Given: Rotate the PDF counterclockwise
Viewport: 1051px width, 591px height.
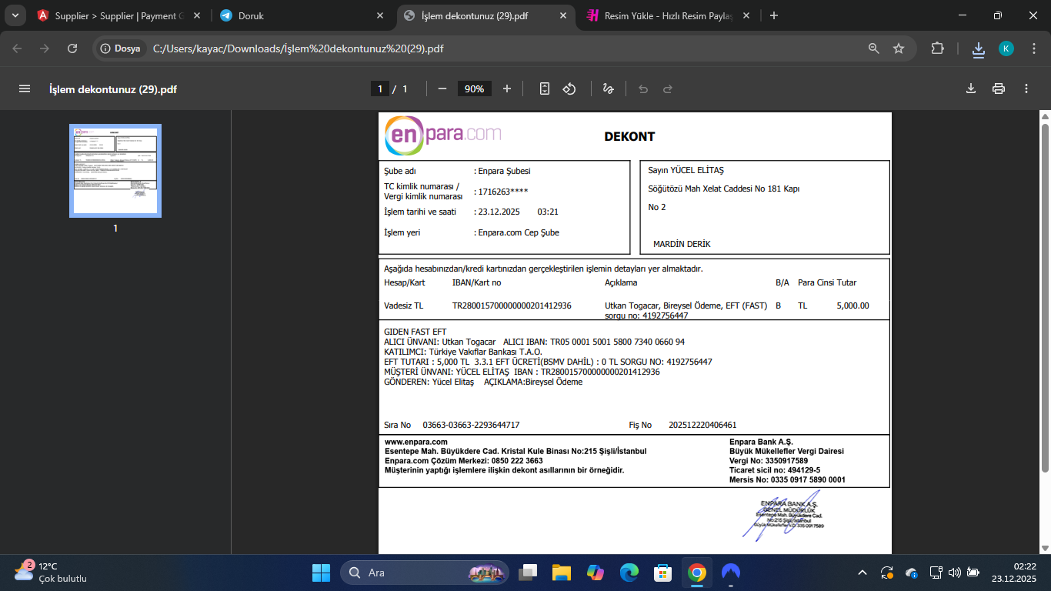Looking at the screenshot, I should point(569,88).
